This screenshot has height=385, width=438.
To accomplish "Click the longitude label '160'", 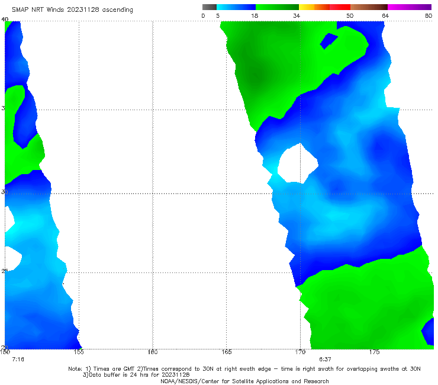I will 153,352.
